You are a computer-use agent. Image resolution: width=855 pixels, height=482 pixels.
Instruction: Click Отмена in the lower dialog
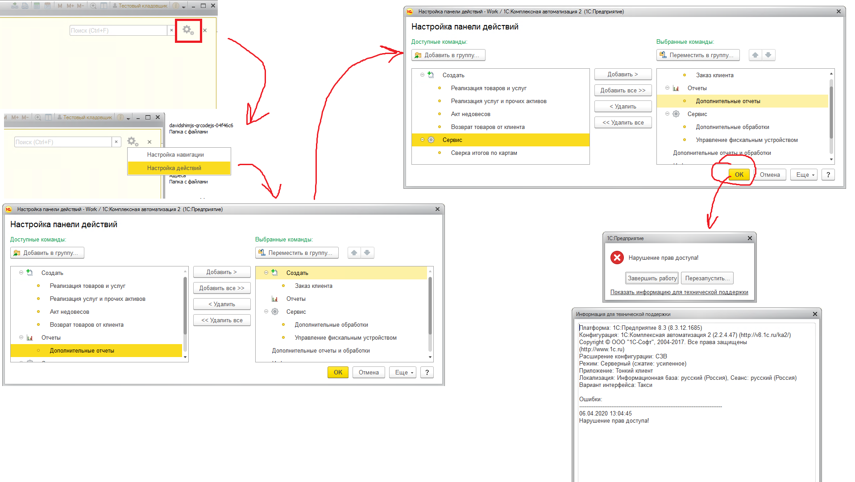(x=369, y=372)
